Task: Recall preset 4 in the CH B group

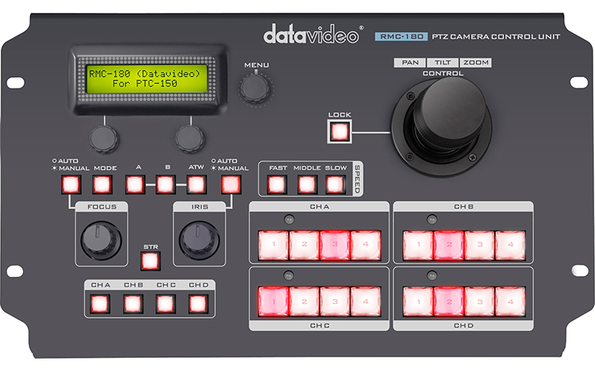Action: click(x=510, y=245)
